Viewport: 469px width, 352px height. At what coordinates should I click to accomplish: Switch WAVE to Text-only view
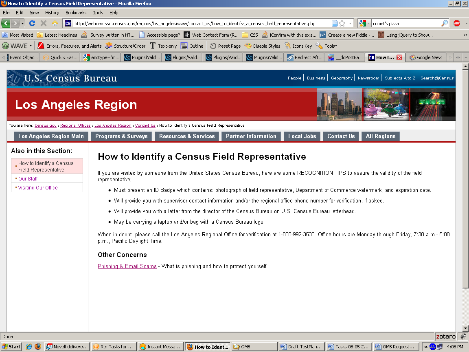pos(163,46)
